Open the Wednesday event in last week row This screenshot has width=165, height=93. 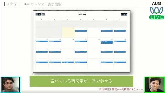[81, 62]
